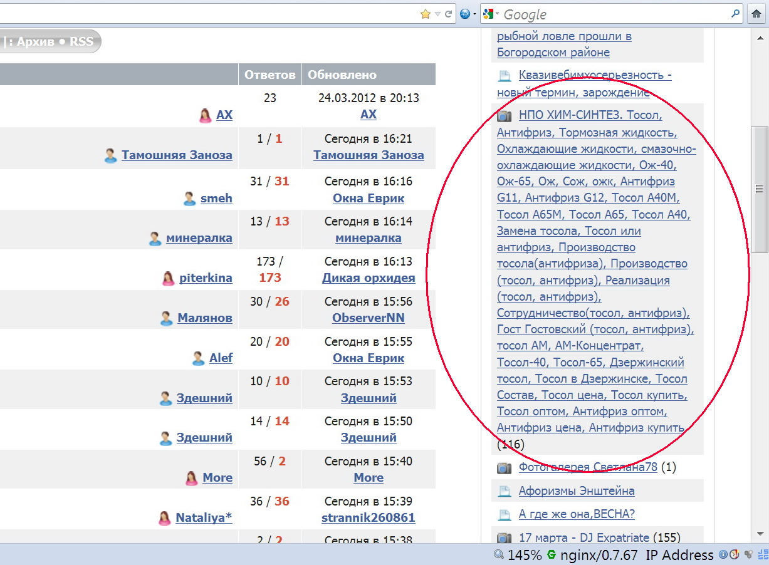The image size is (769, 565).
Task: Open topic author smeh's profile
Action: point(216,199)
